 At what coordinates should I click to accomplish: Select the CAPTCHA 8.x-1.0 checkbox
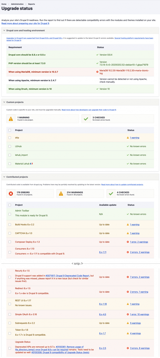[x=10, y=233]
